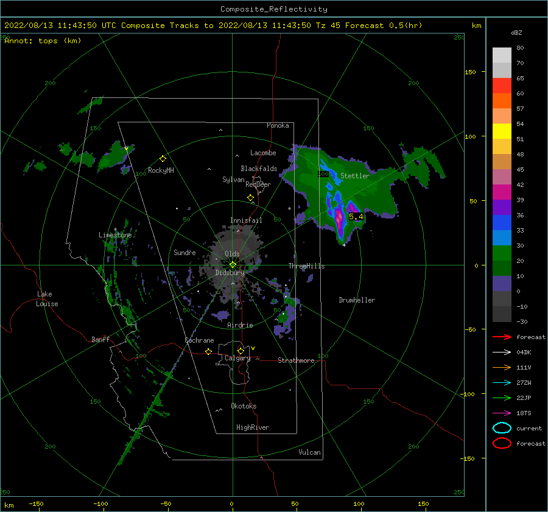
Task: Click the magenta swatch between 42 and 39 dBZ
Action: coord(502,192)
